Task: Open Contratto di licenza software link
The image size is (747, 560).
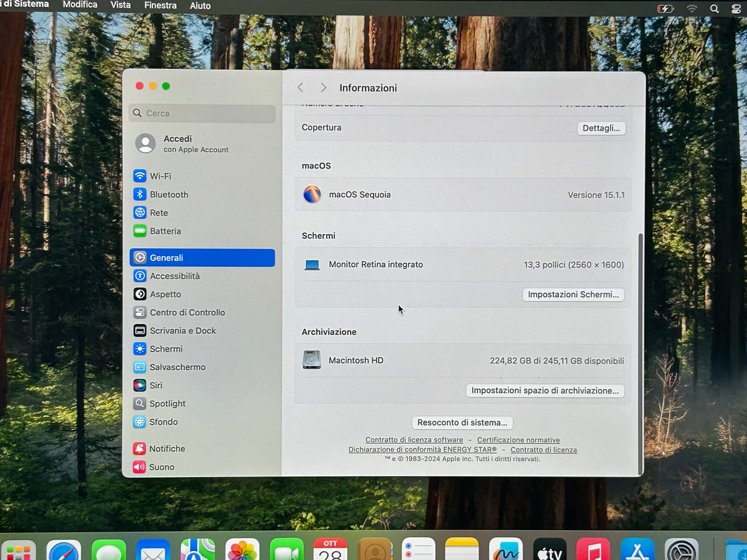Action: coord(414,440)
